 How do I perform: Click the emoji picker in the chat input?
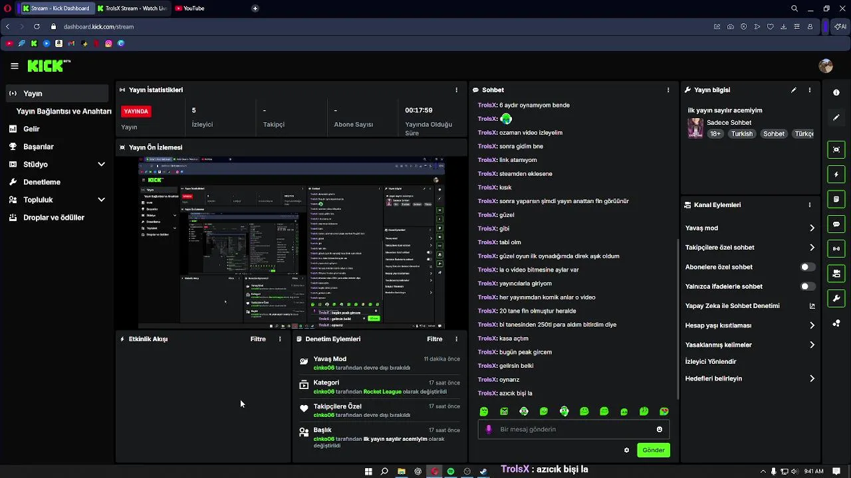660,430
